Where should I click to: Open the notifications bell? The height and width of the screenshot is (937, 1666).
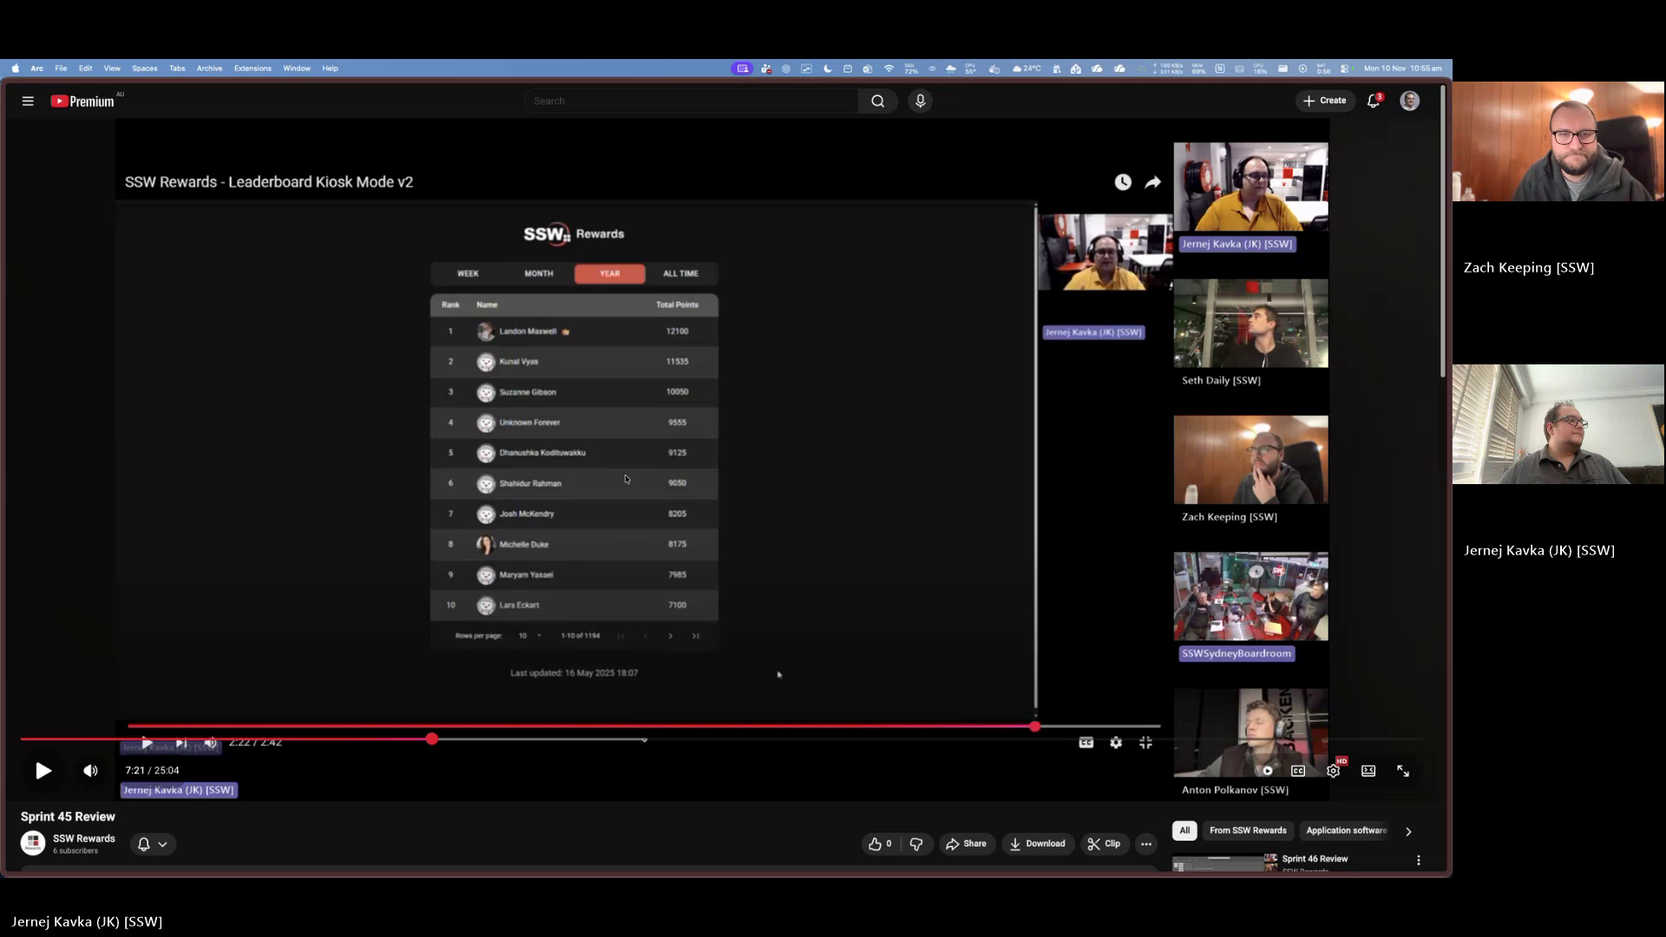tap(1374, 101)
